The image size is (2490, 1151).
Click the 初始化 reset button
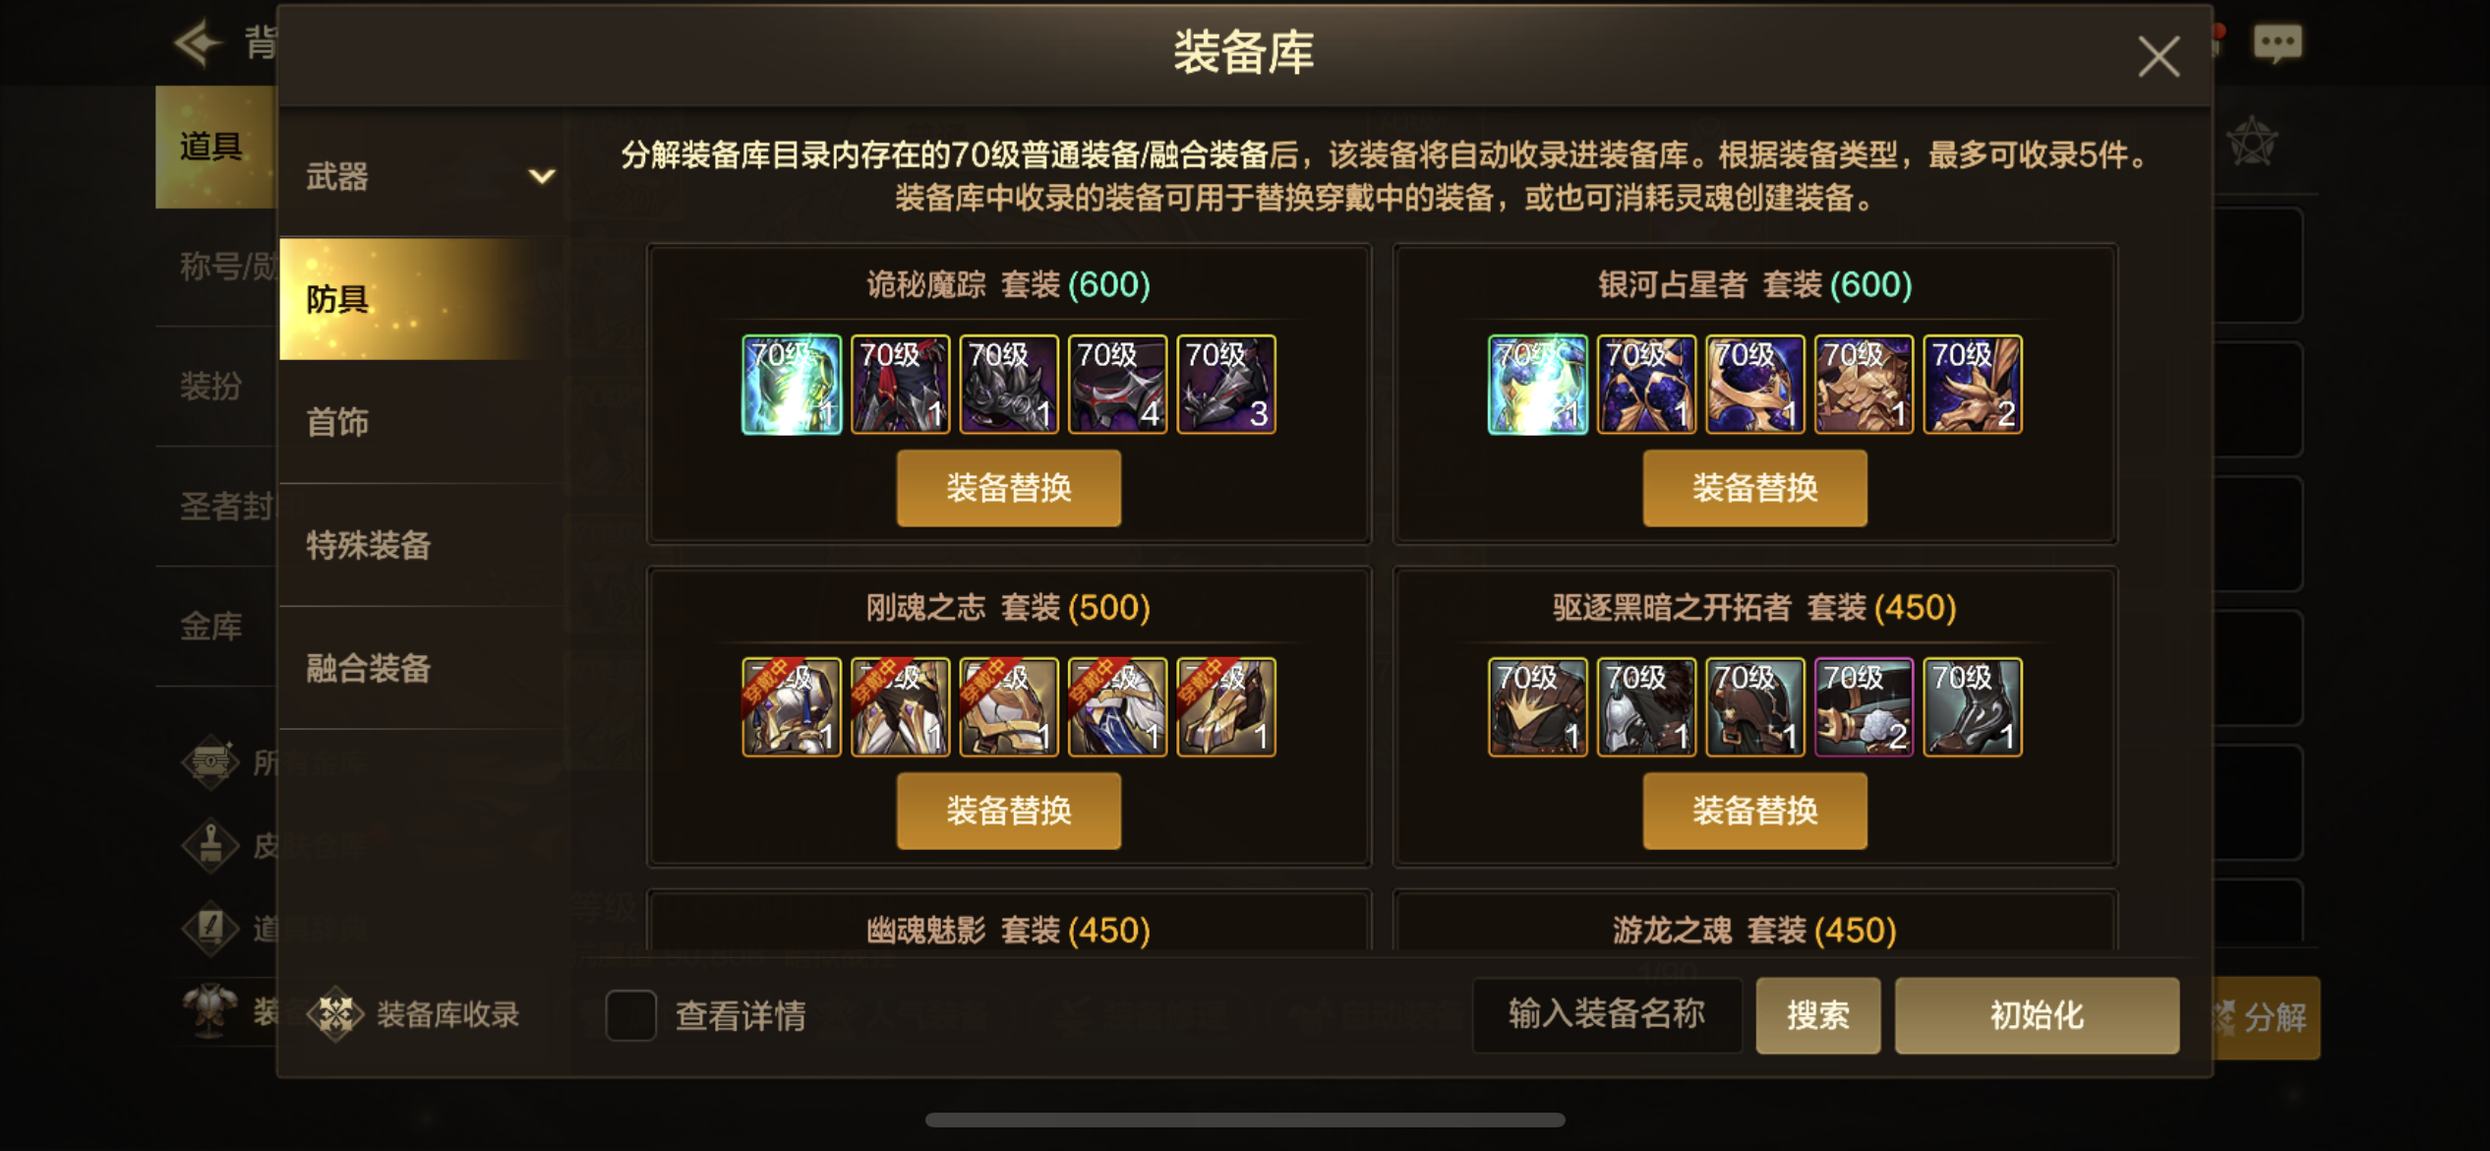coord(2037,1015)
